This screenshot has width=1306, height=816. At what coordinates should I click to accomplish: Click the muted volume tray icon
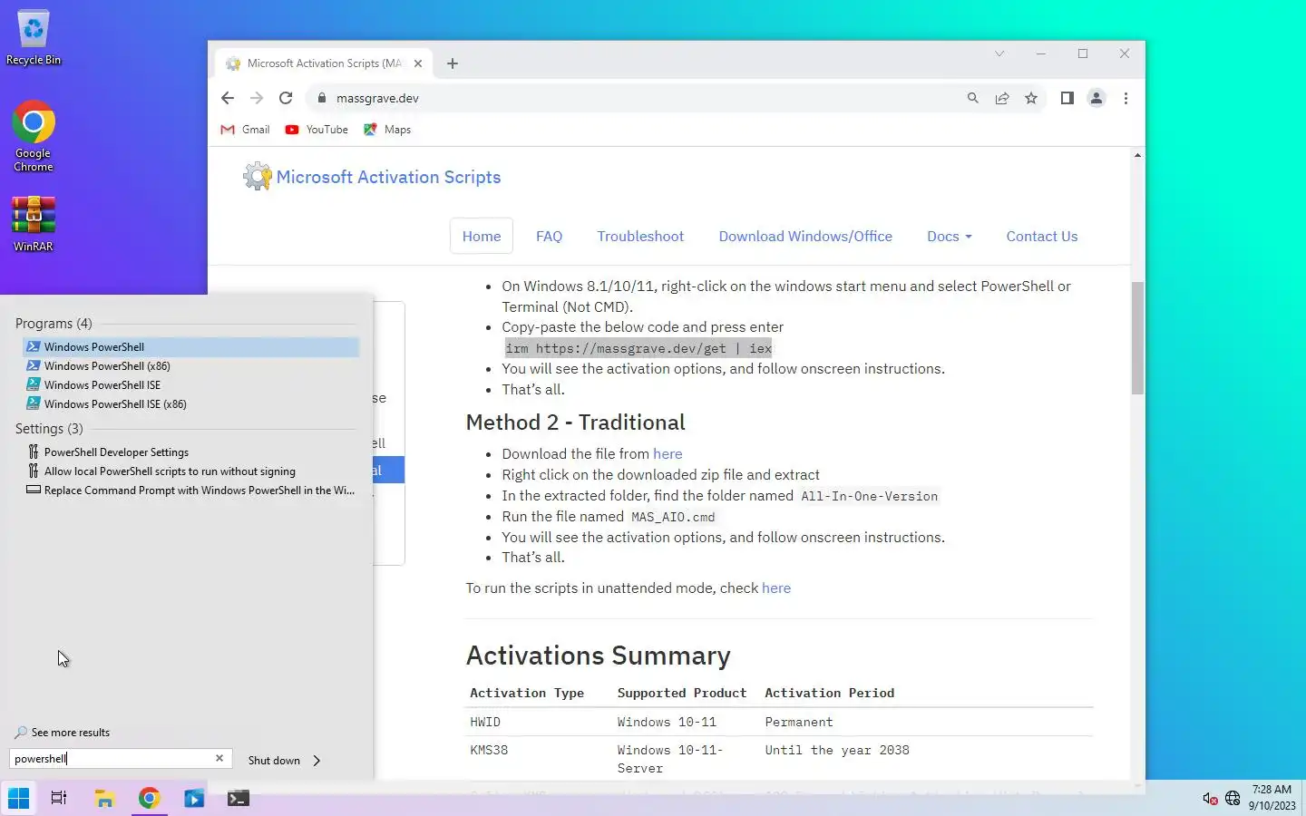click(1209, 799)
